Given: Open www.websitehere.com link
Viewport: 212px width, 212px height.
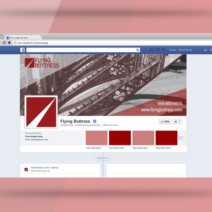Looking at the screenshot, I should point(36,139).
